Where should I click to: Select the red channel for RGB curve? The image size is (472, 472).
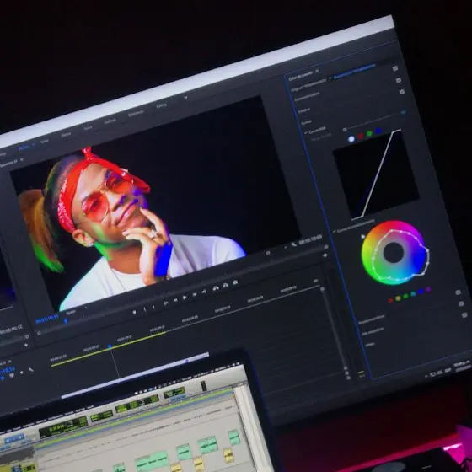[x=361, y=137]
